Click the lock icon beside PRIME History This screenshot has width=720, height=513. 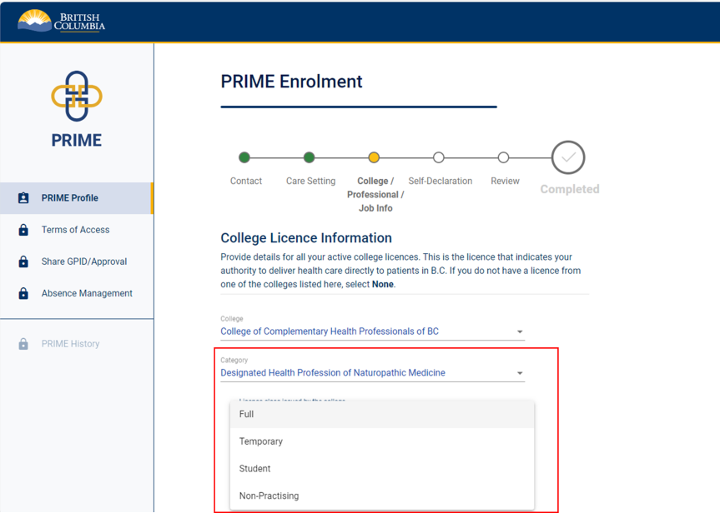click(26, 343)
